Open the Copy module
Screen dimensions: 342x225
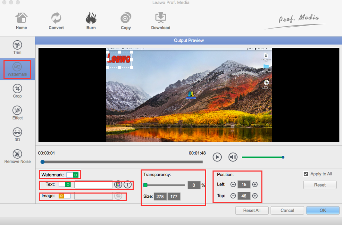point(126,21)
